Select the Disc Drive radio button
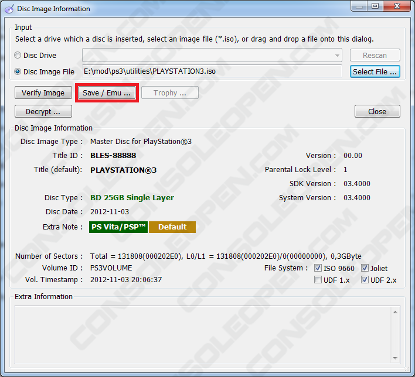The height and width of the screenshot is (377, 415). click(18, 55)
